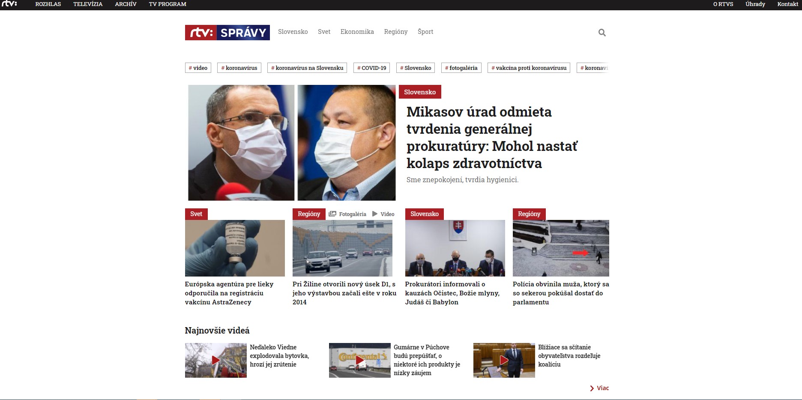Click the #koronavírus na Slovensku tag
This screenshot has height=400, width=802.
coord(307,68)
